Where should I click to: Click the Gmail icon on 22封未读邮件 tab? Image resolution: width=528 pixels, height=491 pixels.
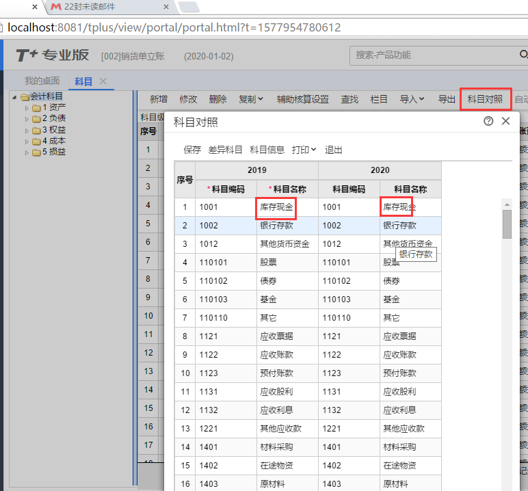coord(55,7)
